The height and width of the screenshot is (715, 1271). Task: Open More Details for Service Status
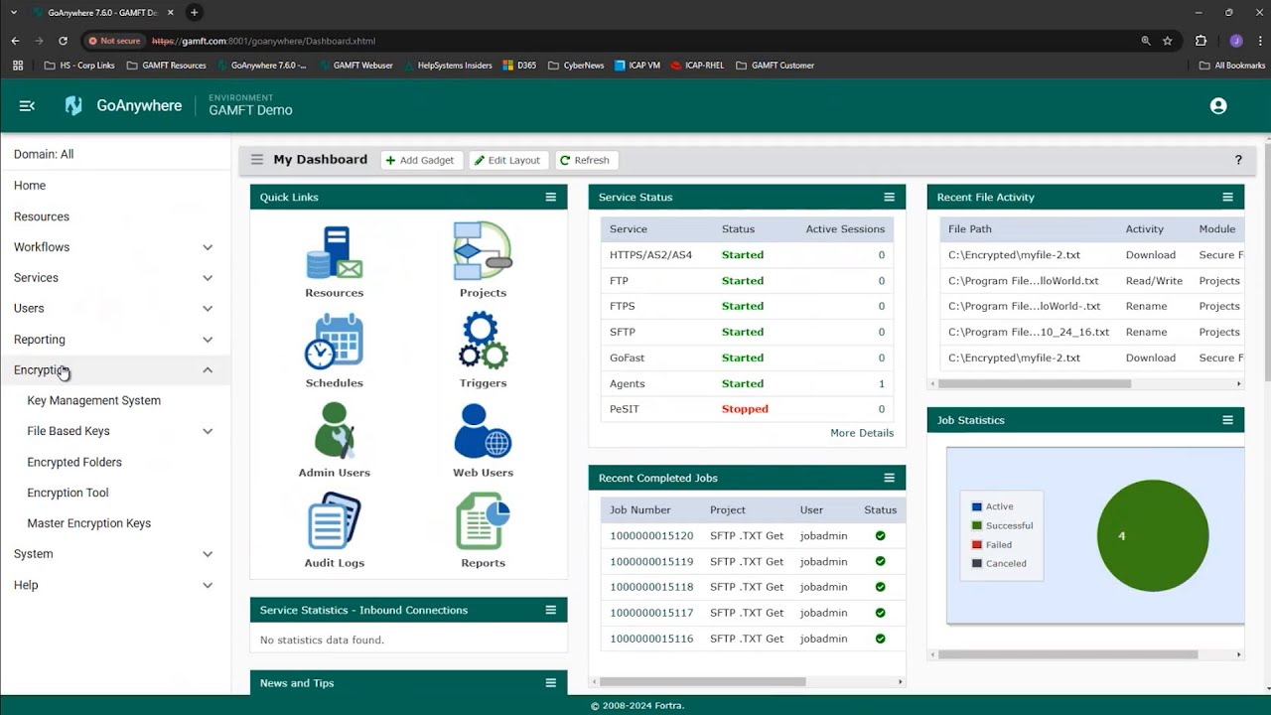point(862,433)
